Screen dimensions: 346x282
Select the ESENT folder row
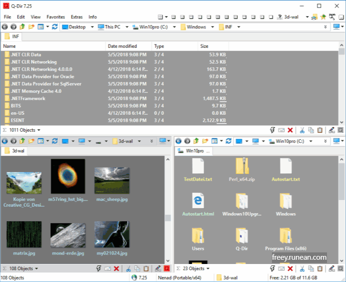pyautogui.click(x=169, y=120)
